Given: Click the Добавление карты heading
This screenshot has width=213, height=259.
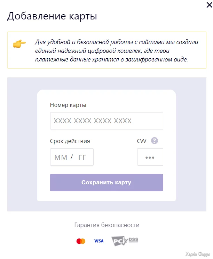Looking at the screenshot, I should pyautogui.click(x=52, y=16).
